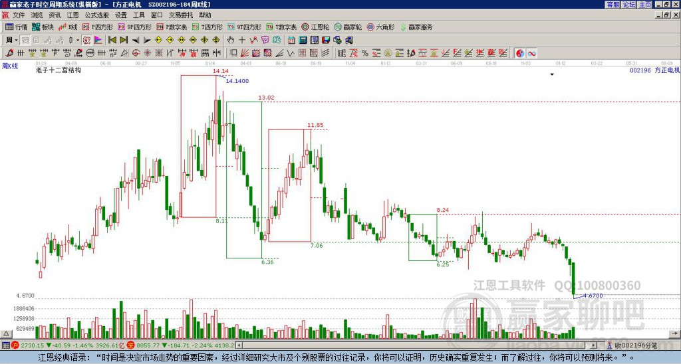The image size is (681, 364).
Task: Click the horizontal scrollbar right arrow
Action: pos(594,345)
